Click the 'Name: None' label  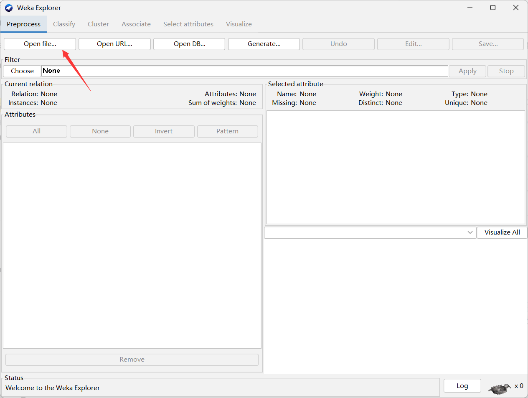click(x=297, y=94)
